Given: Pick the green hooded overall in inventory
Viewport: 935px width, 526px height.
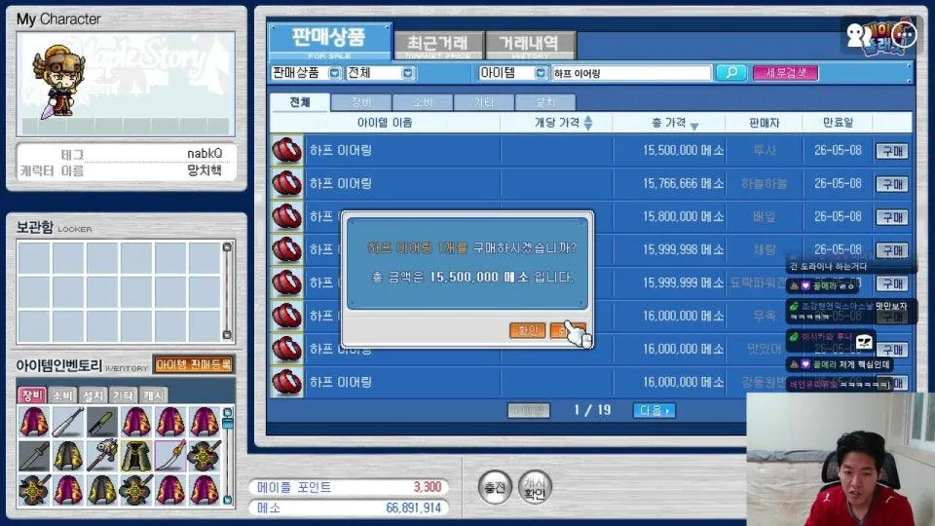Looking at the screenshot, I should click(136, 456).
